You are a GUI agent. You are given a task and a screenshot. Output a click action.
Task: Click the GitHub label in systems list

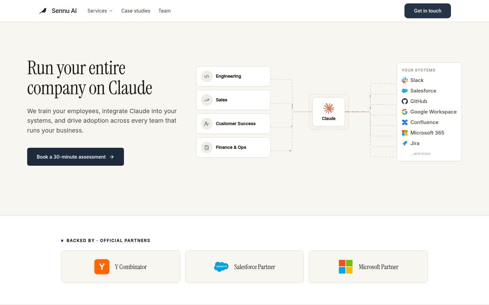419,101
